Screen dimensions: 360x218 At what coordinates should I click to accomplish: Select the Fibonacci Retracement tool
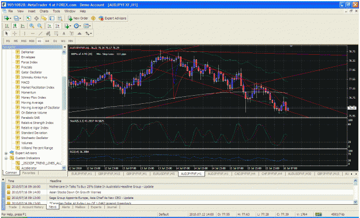click(x=56, y=33)
